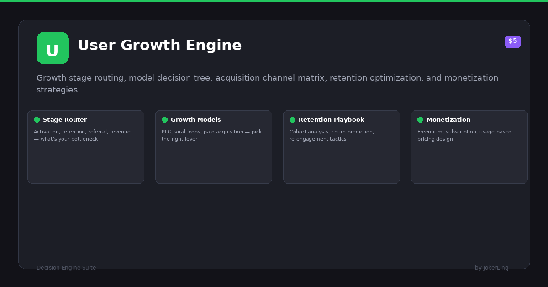Open the Stage Router card heading
The height and width of the screenshot is (287, 548).
point(65,120)
